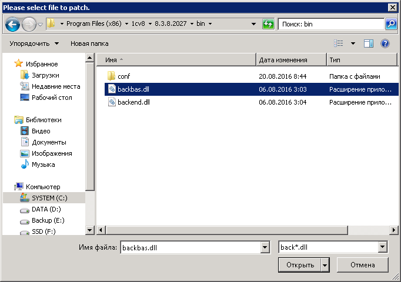Toggle the preview pane icon
Screen dimensions: 401x282
(x=369, y=43)
